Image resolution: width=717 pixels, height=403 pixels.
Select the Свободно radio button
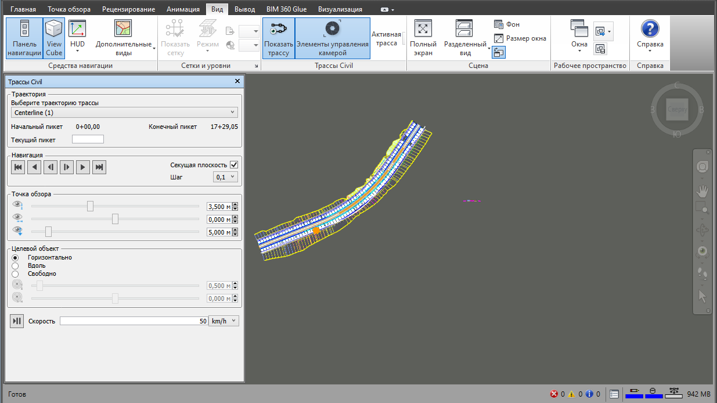pyautogui.click(x=15, y=274)
